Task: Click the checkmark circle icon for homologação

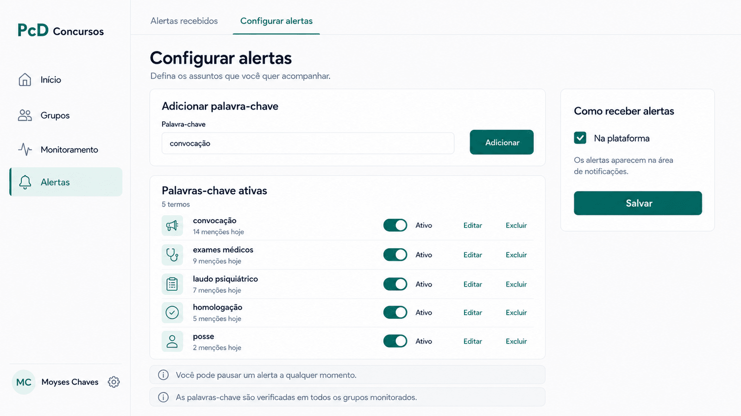Action: click(x=172, y=312)
